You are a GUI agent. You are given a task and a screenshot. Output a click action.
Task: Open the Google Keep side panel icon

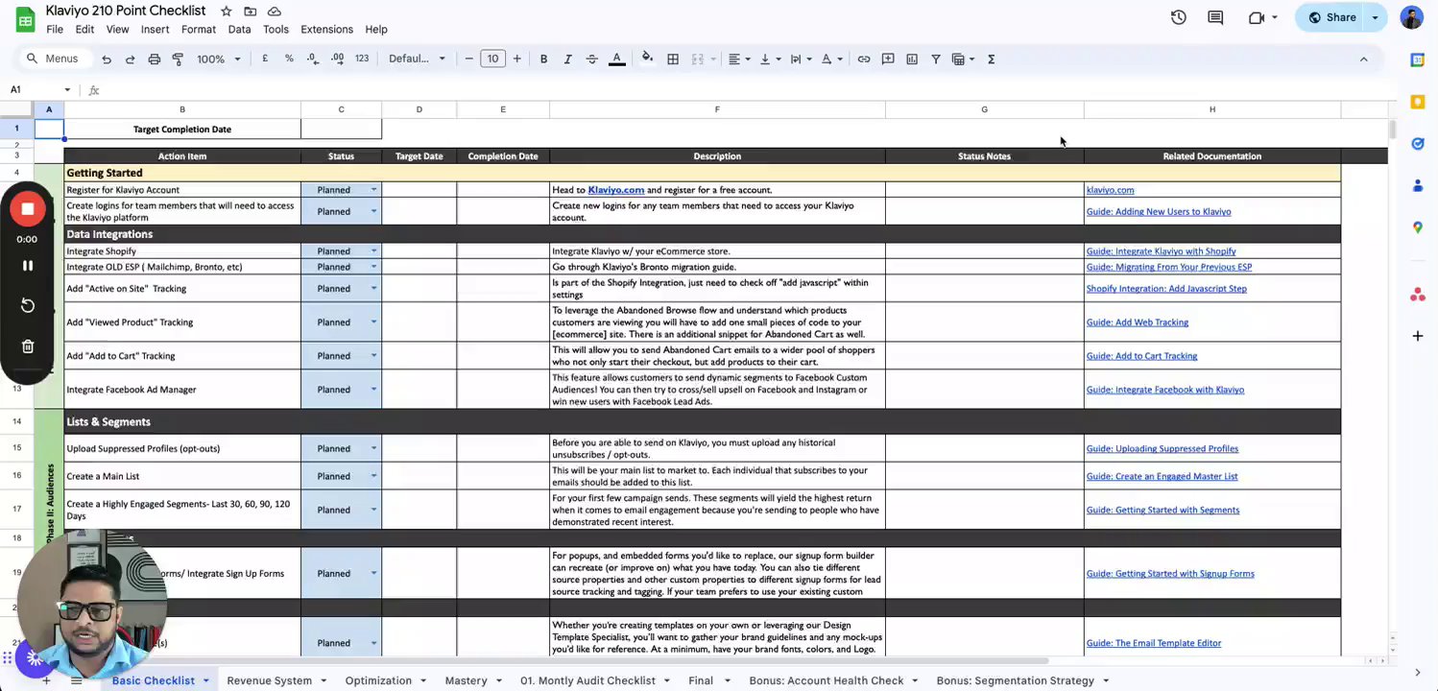click(1418, 102)
